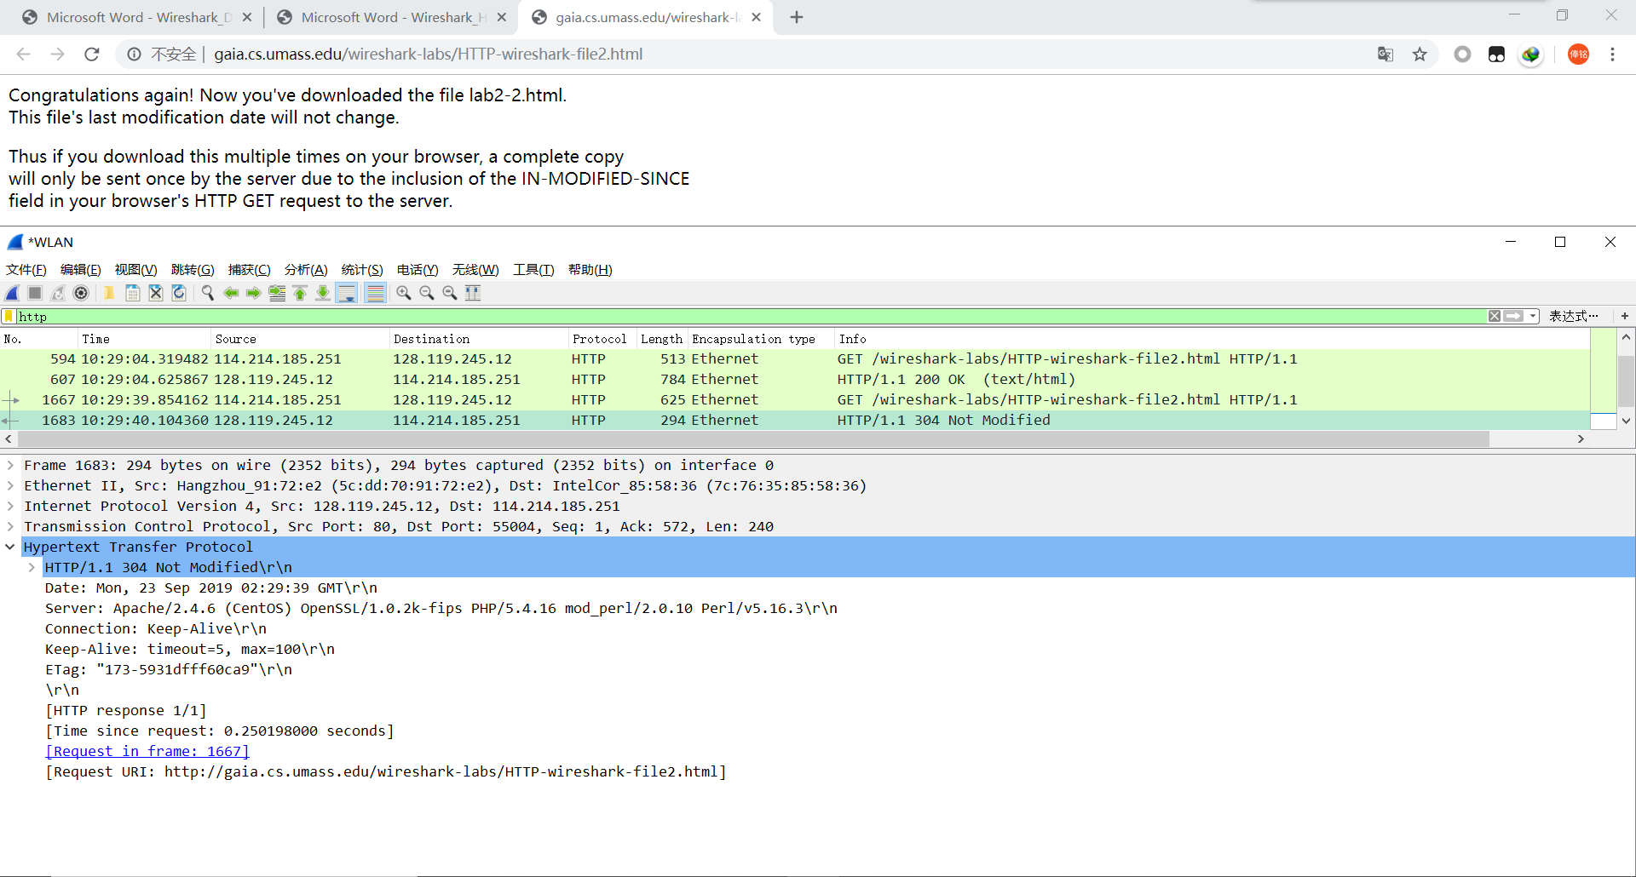The height and width of the screenshot is (877, 1636).
Task: Open the Tampermonkey extension icon
Action: [x=1497, y=54]
